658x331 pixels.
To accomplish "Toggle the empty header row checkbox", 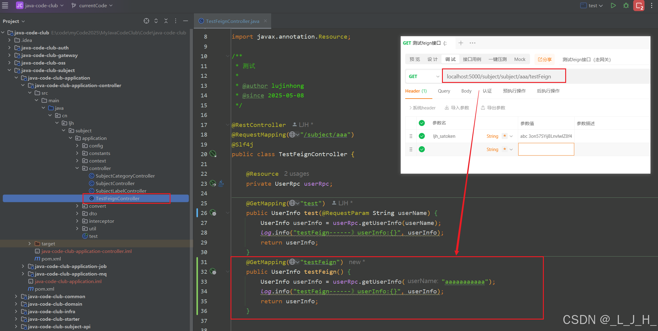I will pyautogui.click(x=422, y=149).
